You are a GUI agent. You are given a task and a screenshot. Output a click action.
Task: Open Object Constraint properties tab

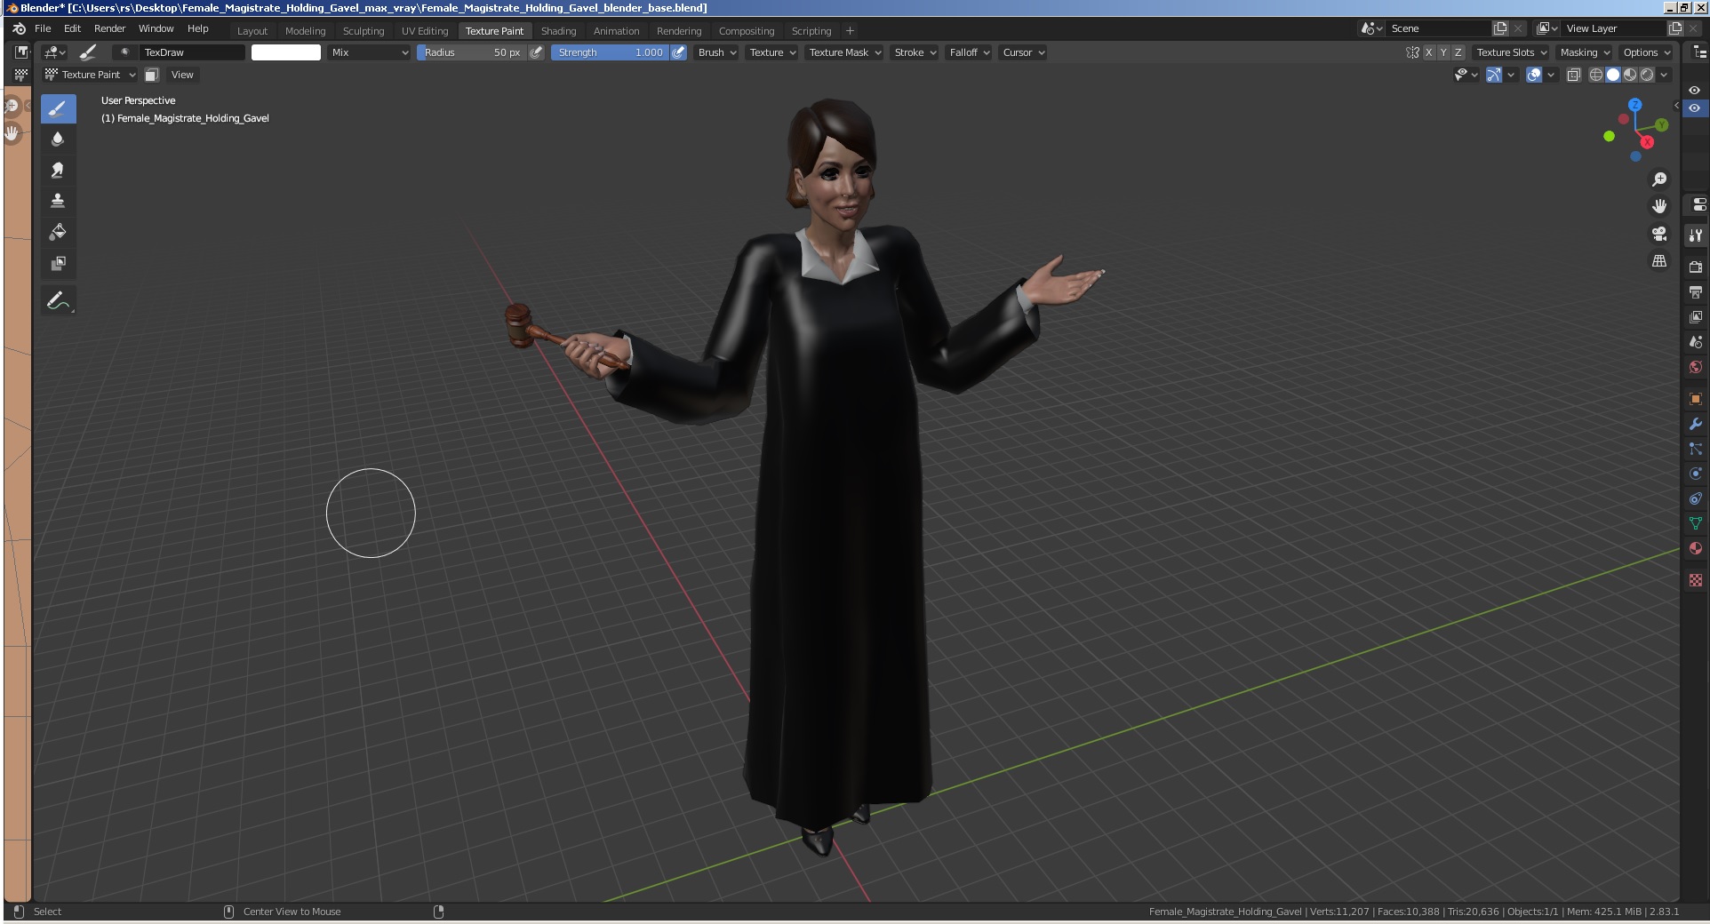pyautogui.click(x=1696, y=498)
